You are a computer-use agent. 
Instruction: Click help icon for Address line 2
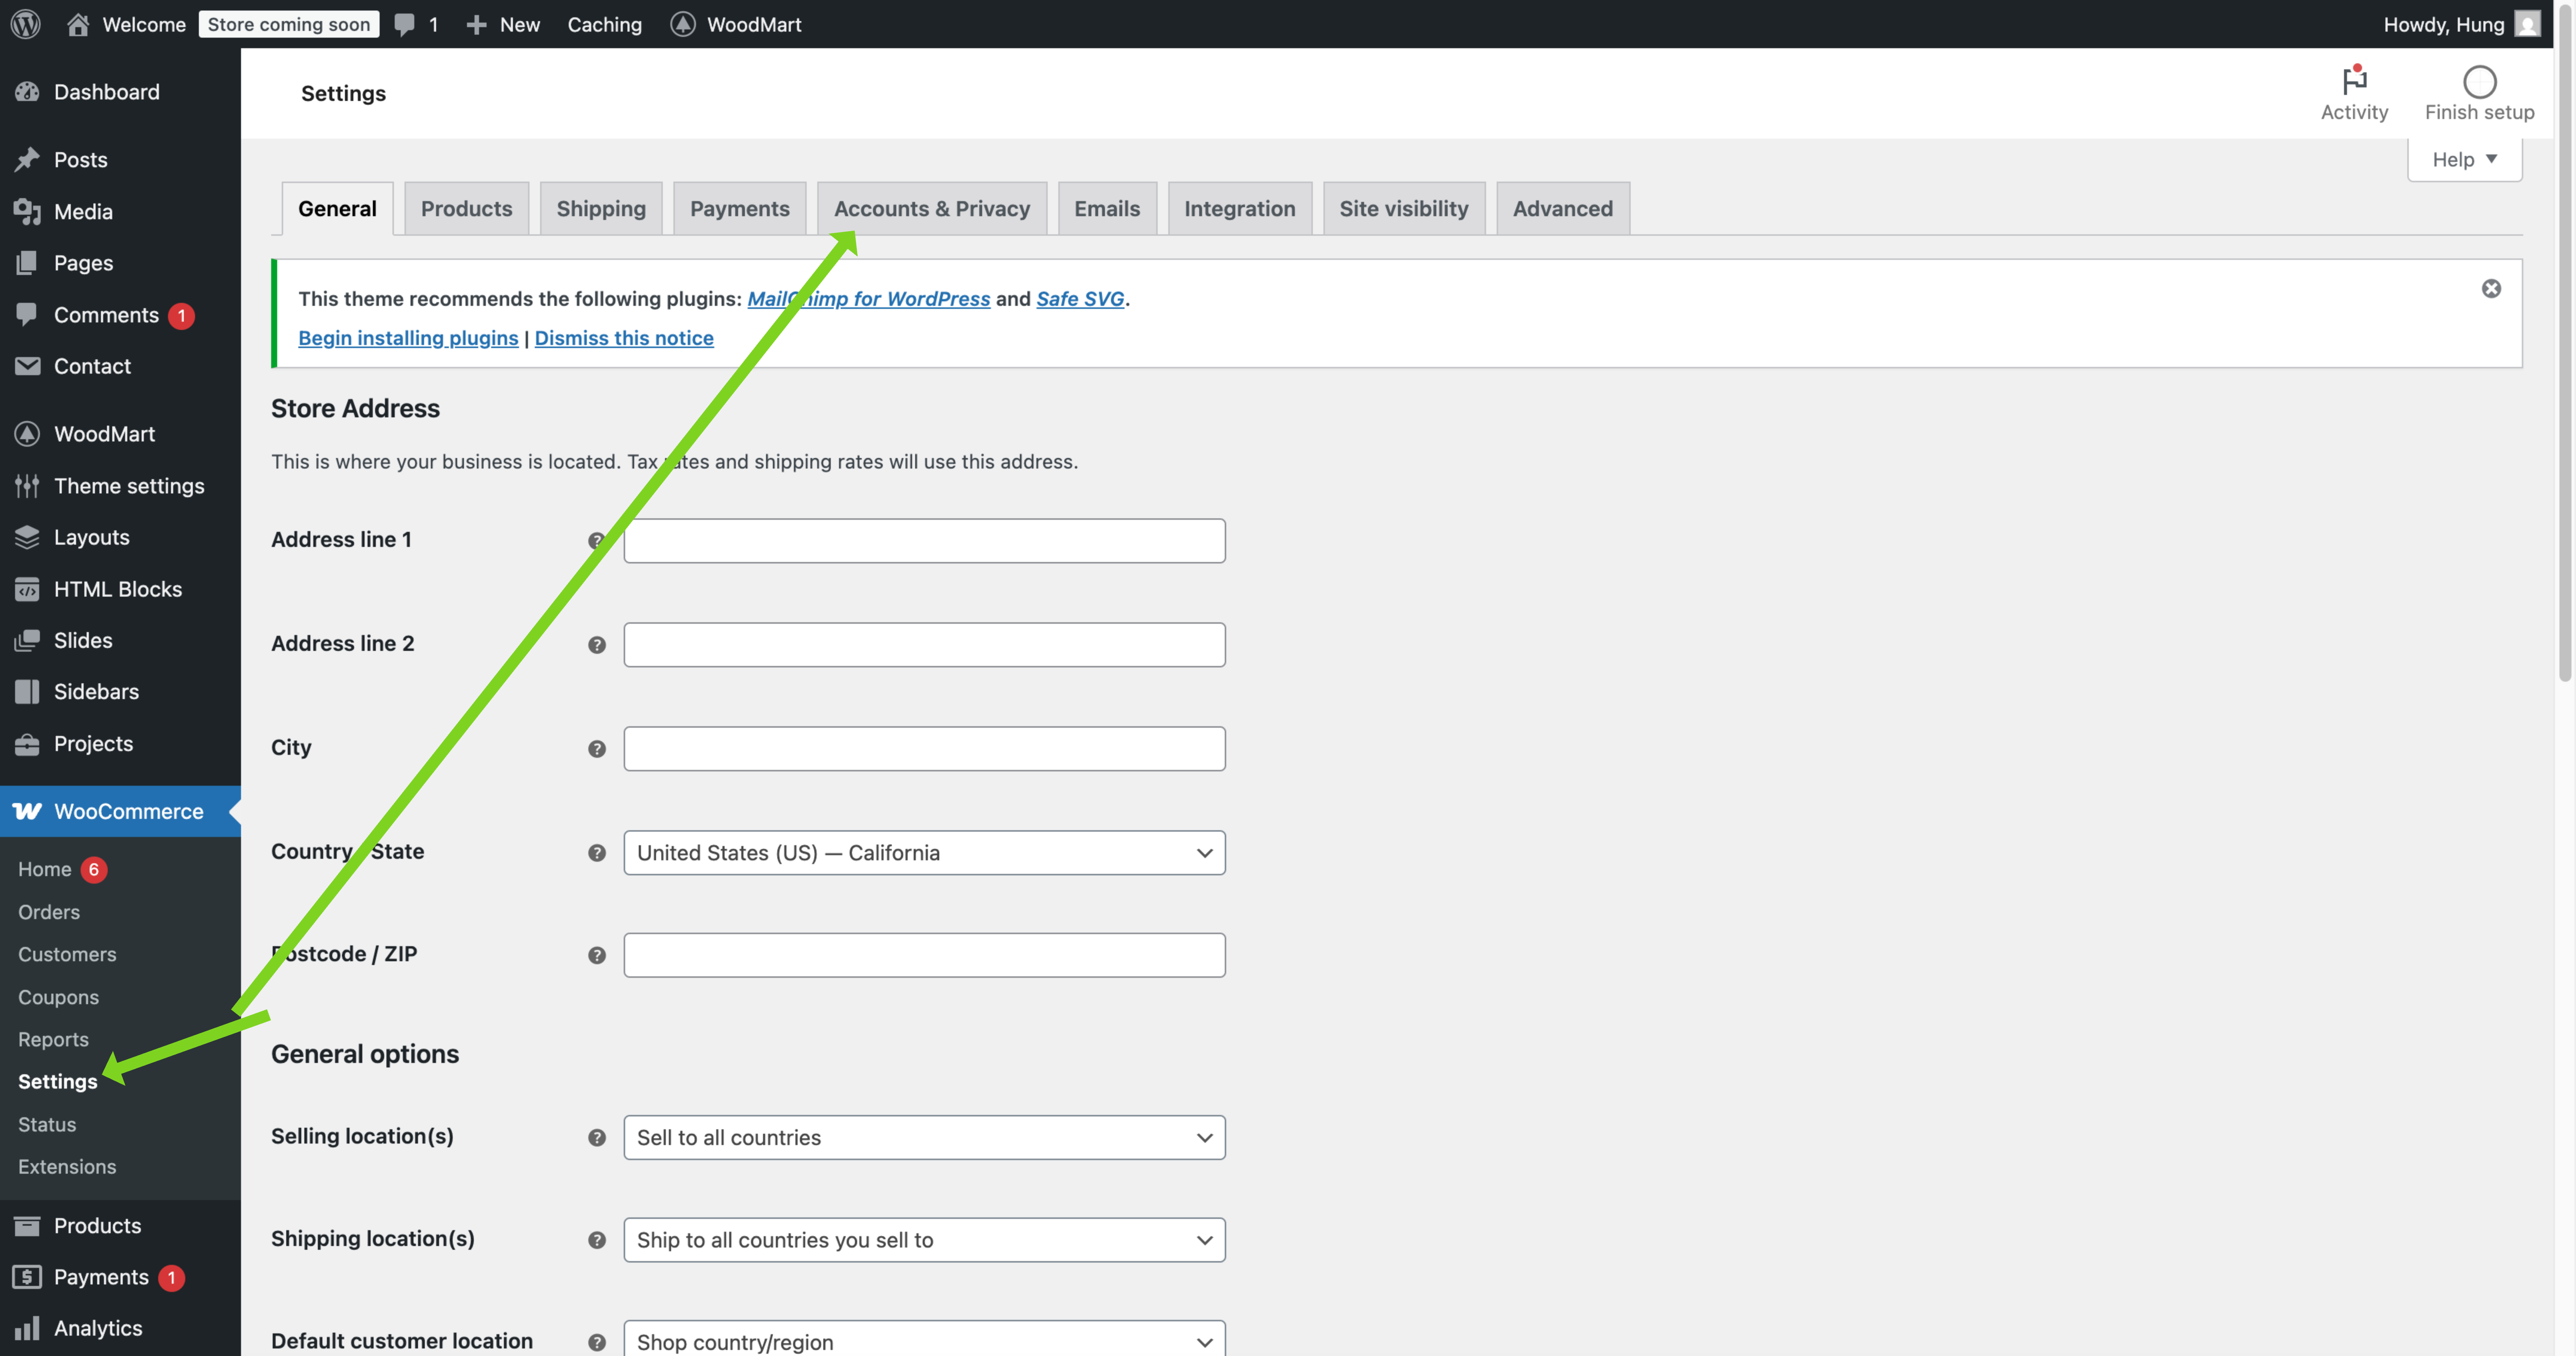[x=597, y=645]
